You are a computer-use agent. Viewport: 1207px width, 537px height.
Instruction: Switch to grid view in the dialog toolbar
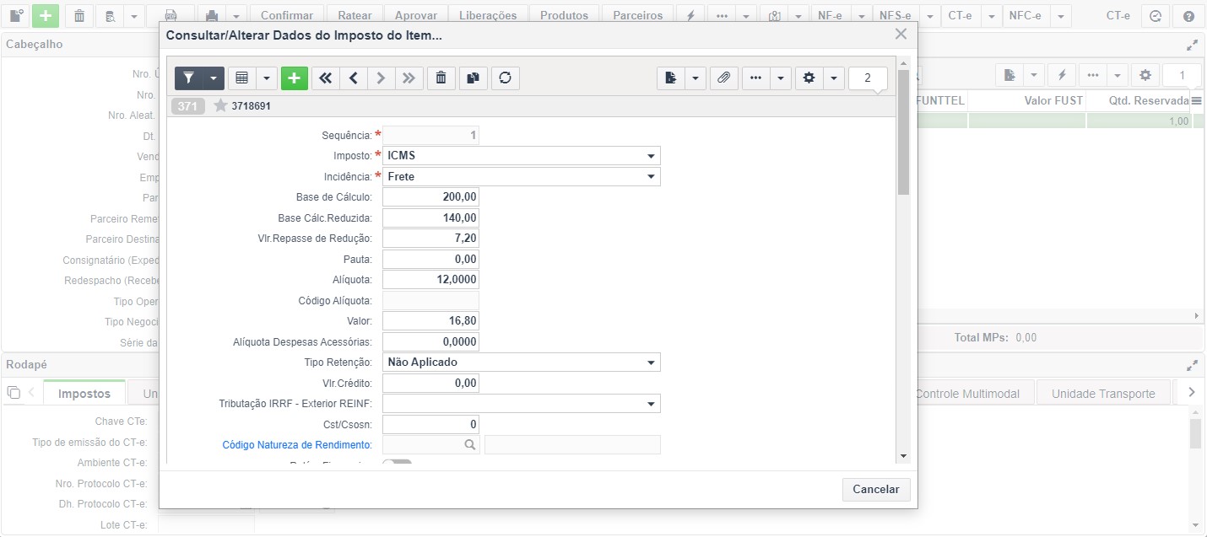point(242,78)
